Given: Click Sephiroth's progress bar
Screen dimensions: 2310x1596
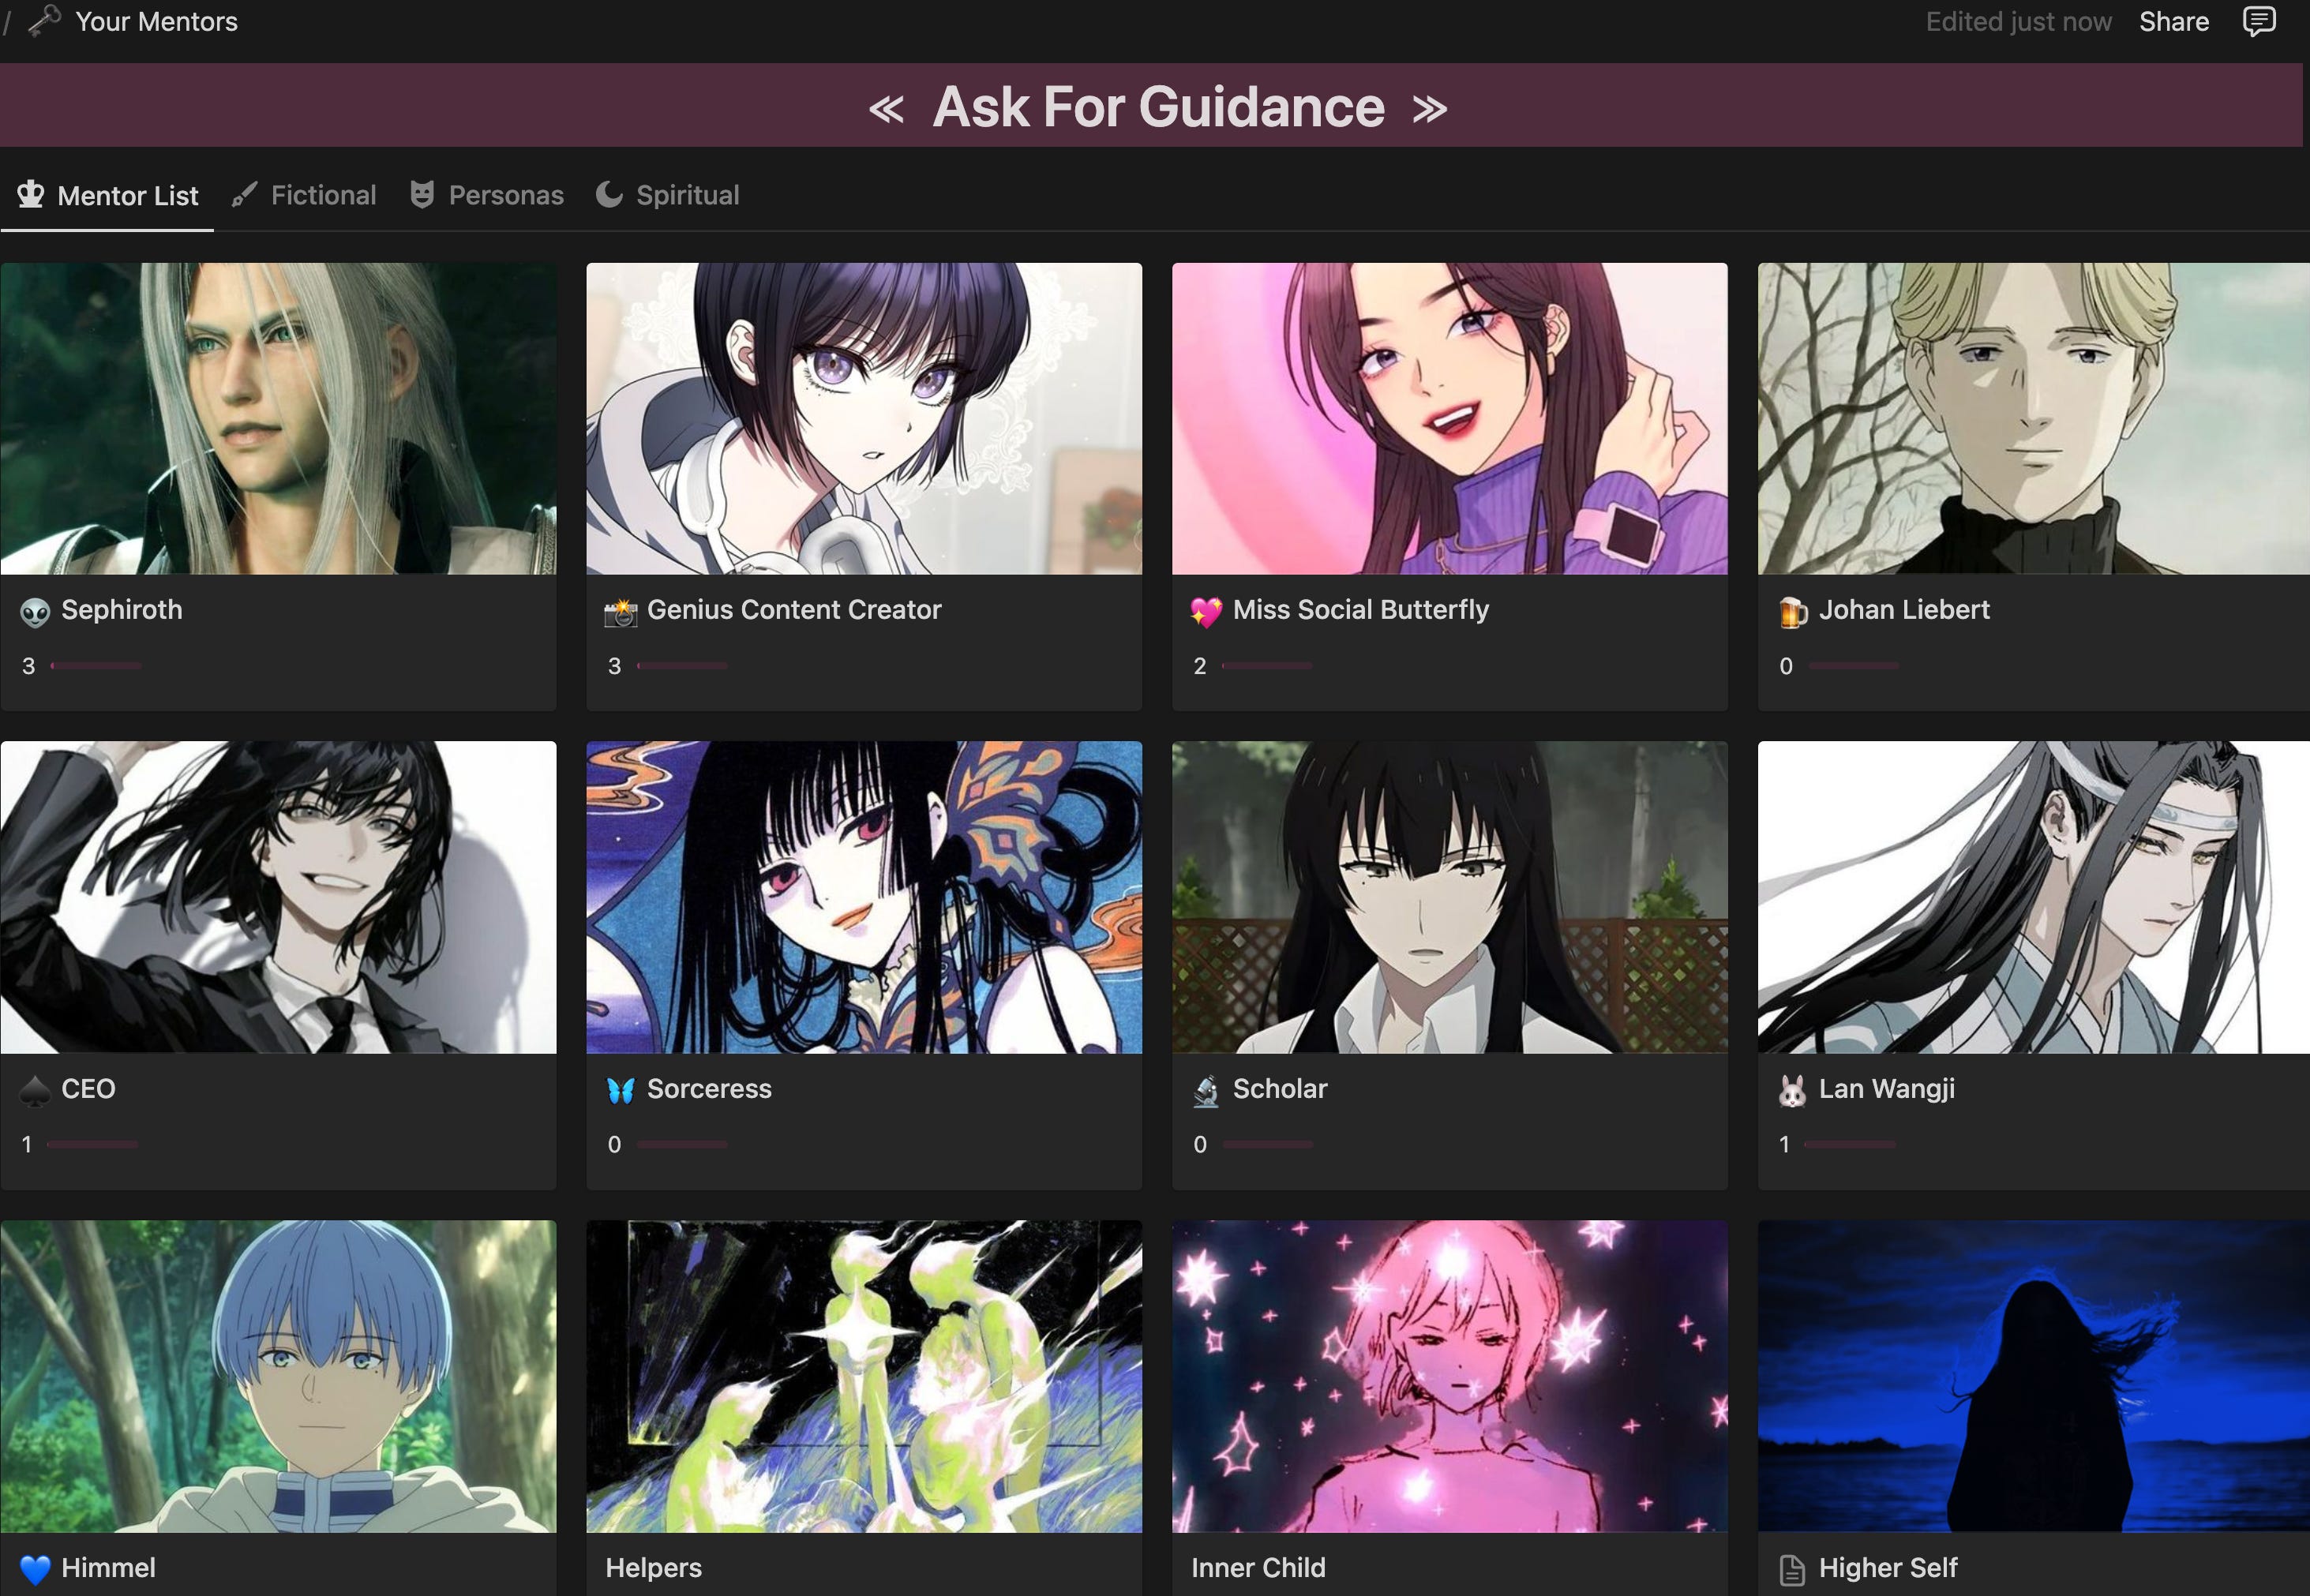Looking at the screenshot, I should click(x=96, y=665).
